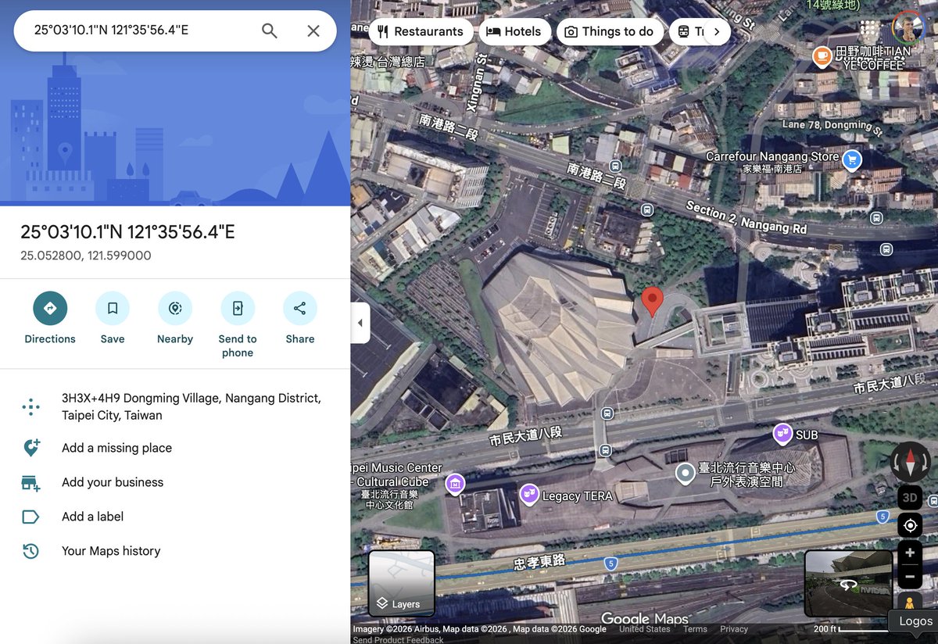
Task: Share this location
Action: point(300,319)
